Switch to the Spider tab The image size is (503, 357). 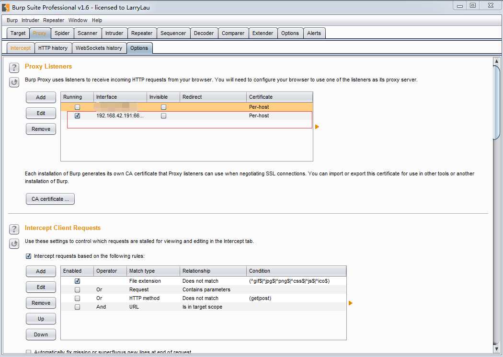[x=62, y=33]
